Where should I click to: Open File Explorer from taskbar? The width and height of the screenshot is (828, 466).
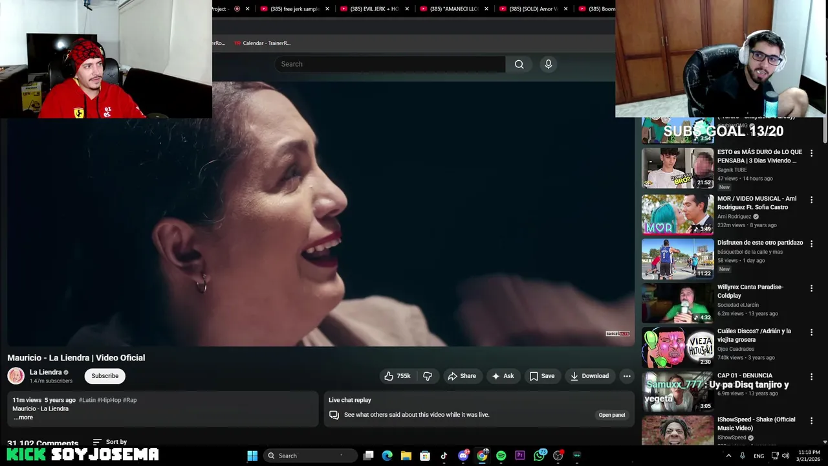[x=406, y=456]
